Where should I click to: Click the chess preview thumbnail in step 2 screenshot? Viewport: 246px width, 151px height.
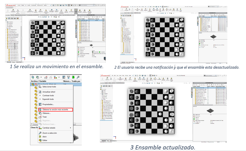[213, 37]
